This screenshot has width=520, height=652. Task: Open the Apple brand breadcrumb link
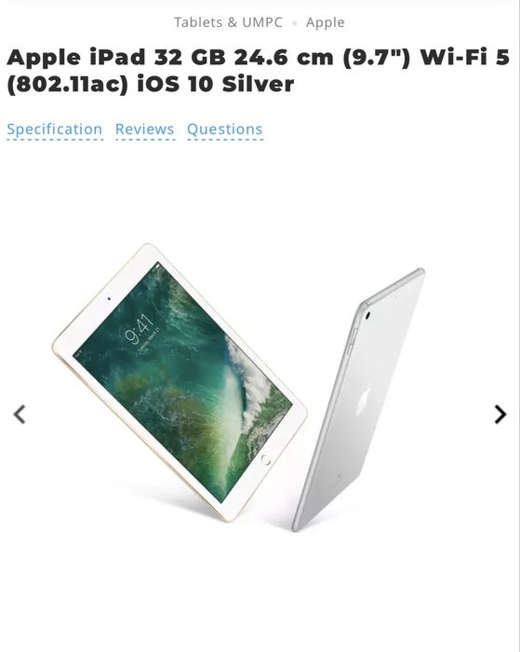(x=326, y=22)
